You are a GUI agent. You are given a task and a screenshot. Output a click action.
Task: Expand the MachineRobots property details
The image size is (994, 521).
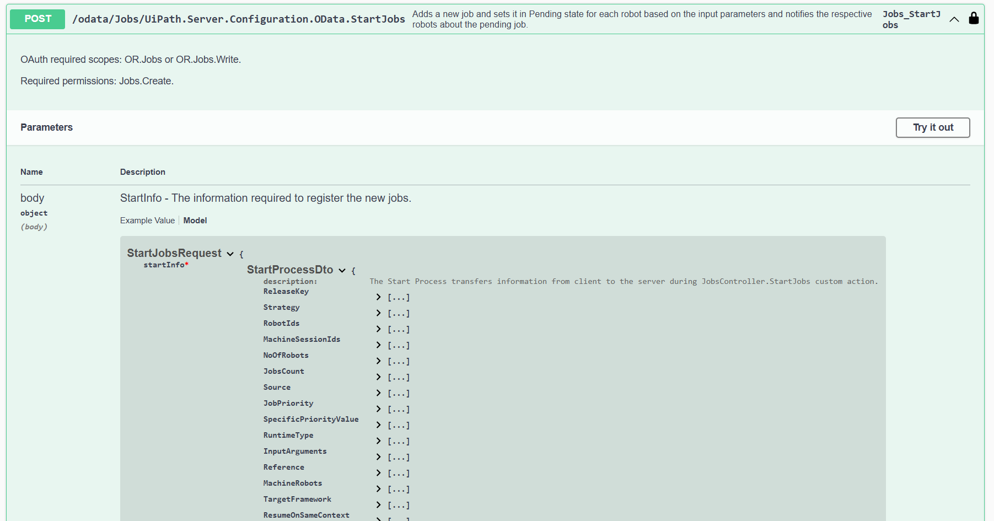[378, 489]
